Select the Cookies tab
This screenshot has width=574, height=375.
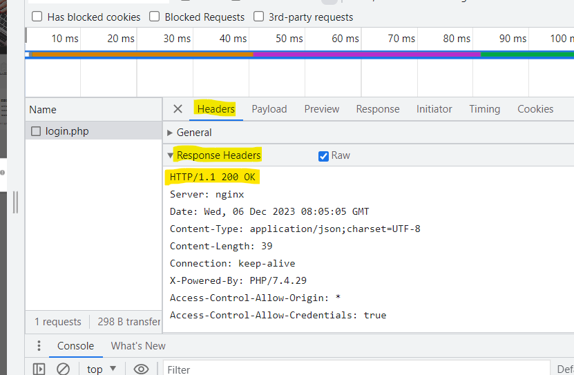[535, 109]
